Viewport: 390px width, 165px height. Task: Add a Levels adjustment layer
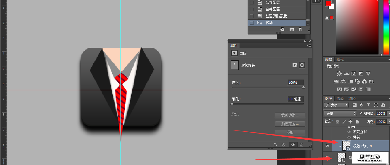[x=346, y=74]
